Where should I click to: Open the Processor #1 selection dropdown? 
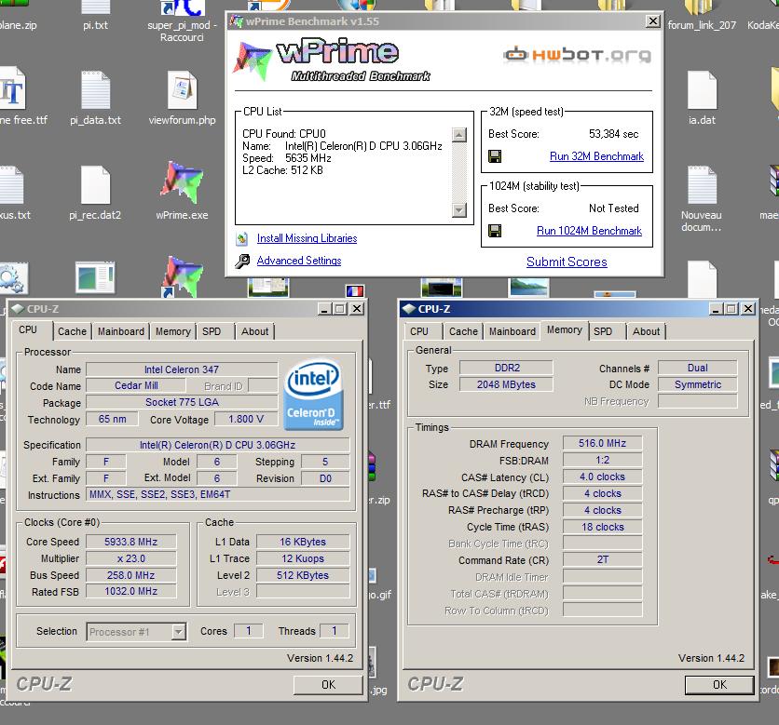tap(178, 632)
